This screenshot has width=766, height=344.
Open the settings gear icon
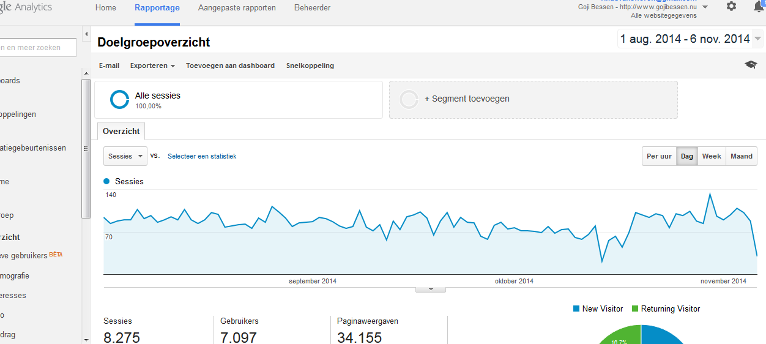coord(731,6)
